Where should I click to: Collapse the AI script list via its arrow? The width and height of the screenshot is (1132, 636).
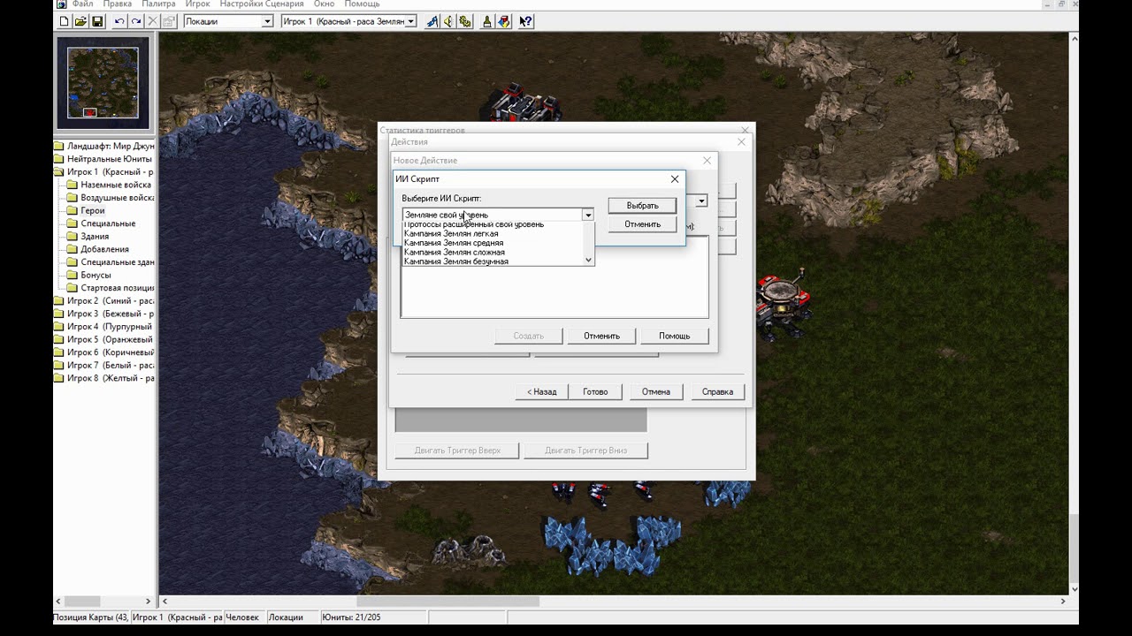tap(587, 215)
